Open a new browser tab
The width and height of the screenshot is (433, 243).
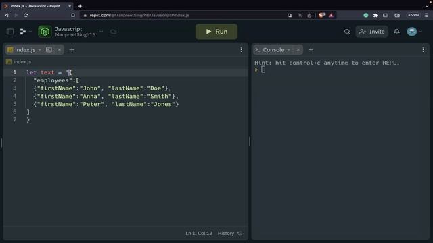pyautogui.click(x=80, y=6)
